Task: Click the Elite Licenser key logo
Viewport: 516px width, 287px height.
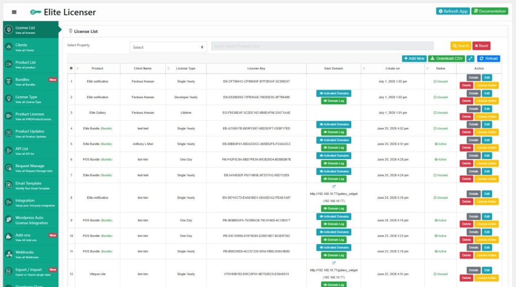Action: [x=36, y=12]
